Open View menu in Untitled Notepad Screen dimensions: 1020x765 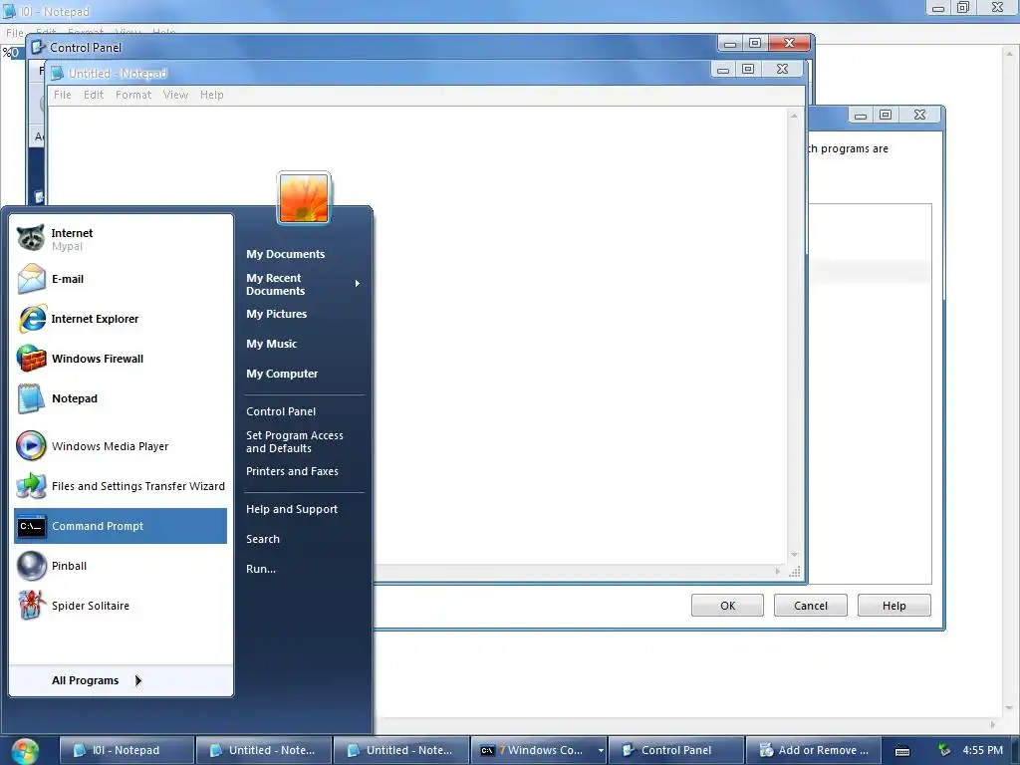click(x=175, y=95)
